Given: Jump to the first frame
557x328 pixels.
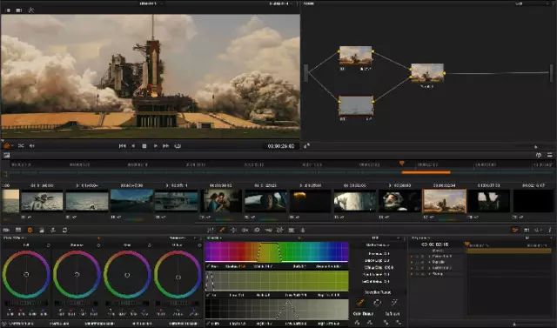Looking at the screenshot, I should (122, 146).
